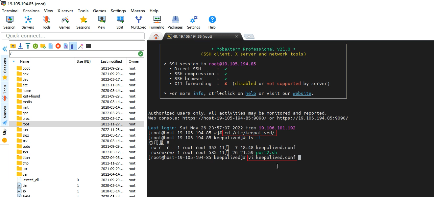Switch to the home tab
The image size is (434, 197).
point(156,36)
